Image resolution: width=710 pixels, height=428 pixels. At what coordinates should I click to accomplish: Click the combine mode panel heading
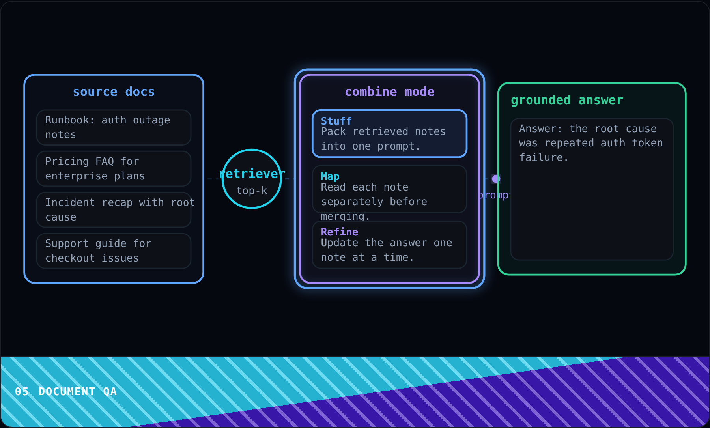click(390, 92)
